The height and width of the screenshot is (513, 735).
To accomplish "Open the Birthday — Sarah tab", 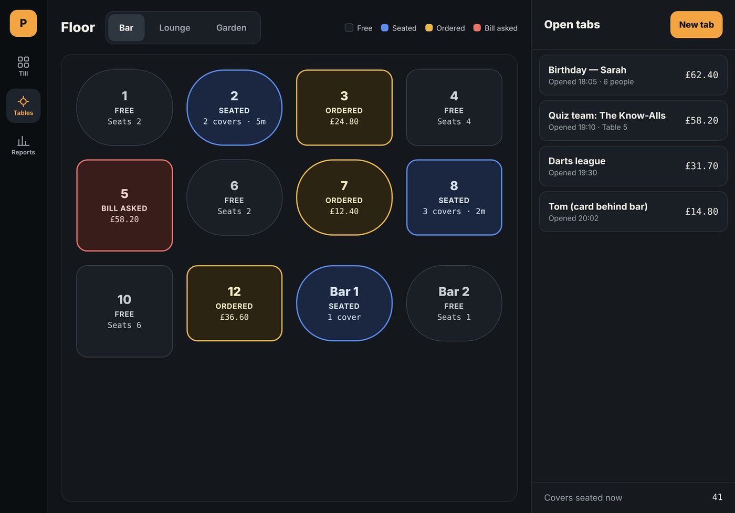I will (633, 75).
